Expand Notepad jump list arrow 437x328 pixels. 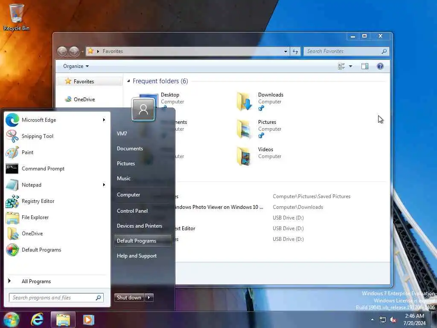104,184
